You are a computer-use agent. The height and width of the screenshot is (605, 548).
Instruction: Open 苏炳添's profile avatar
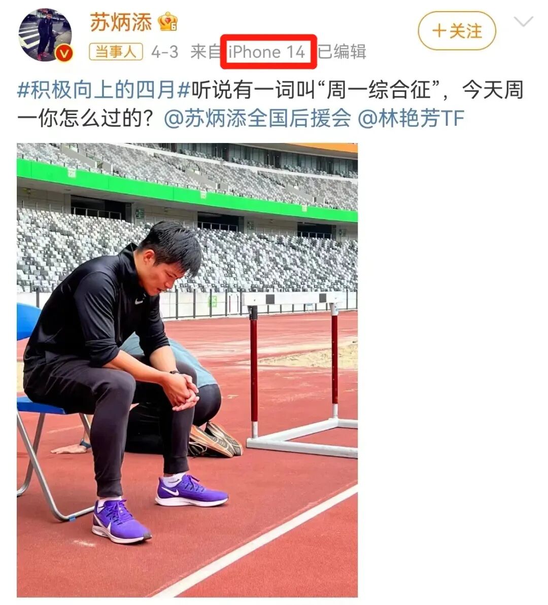[x=45, y=35]
